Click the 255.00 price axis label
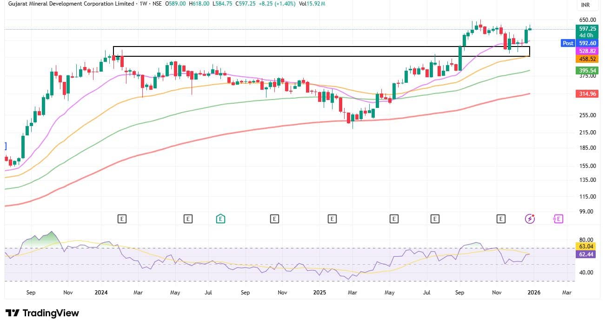This screenshot has width=605, height=327. [587, 115]
